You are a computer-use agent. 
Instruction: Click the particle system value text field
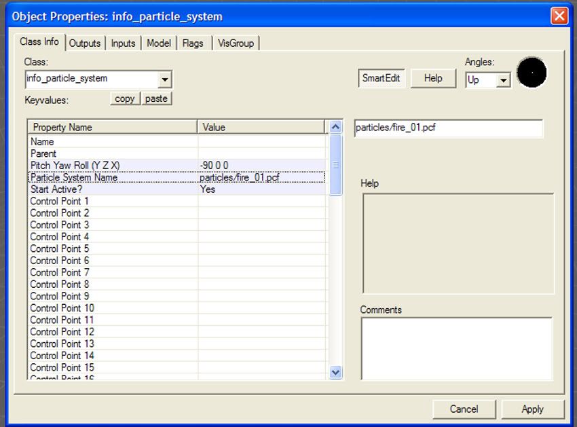pyautogui.click(x=448, y=128)
